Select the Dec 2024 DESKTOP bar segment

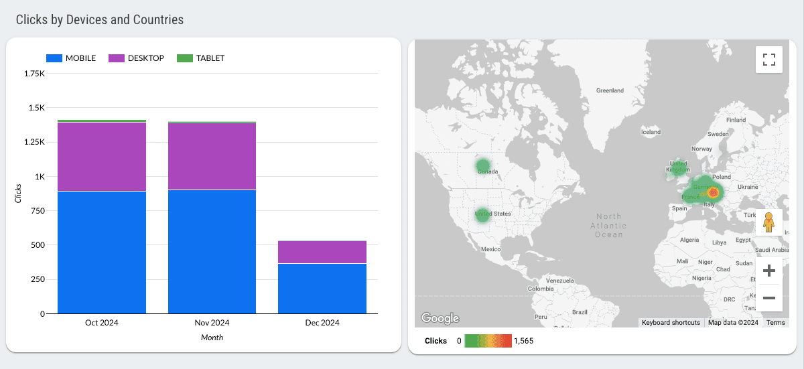(322, 252)
